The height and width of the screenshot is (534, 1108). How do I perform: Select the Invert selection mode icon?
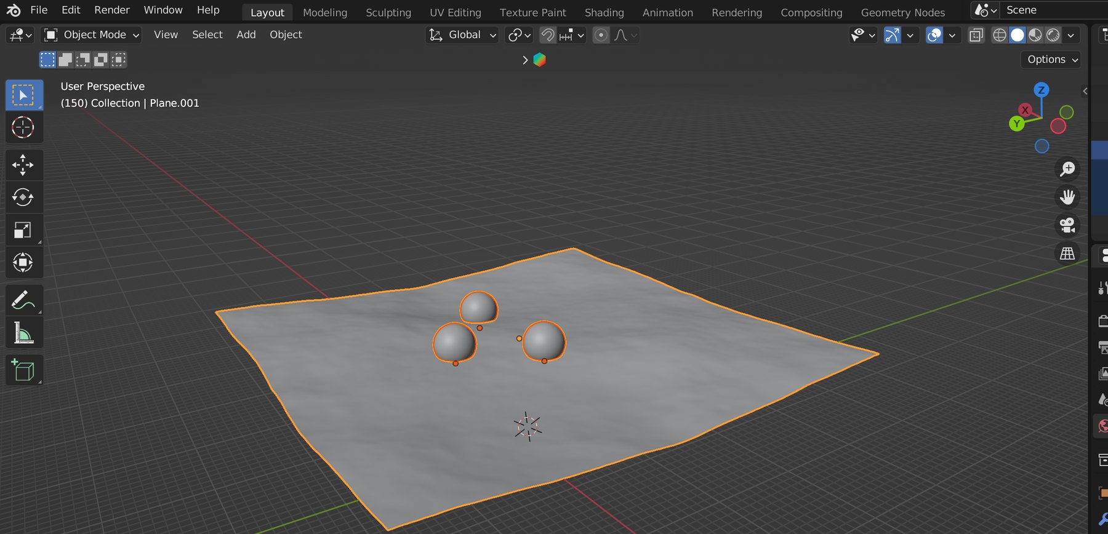(x=101, y=60)
